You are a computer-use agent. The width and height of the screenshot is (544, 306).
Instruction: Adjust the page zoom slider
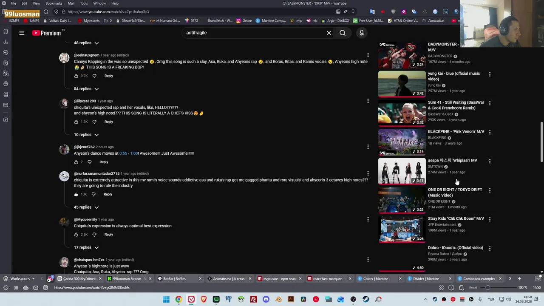coord(499,288)
